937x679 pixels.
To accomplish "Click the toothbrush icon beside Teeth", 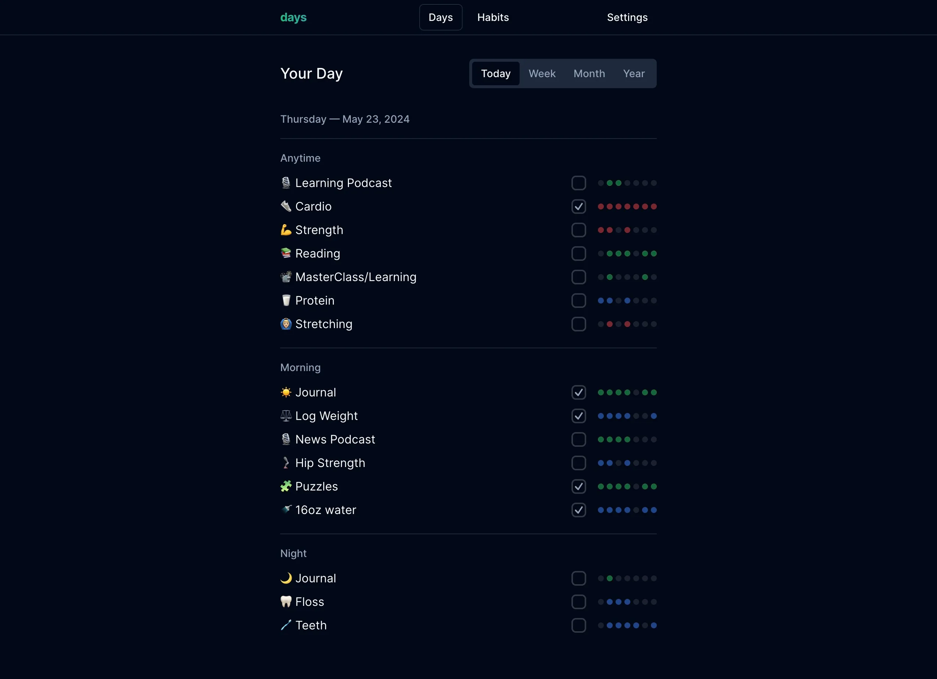I will 286,625.
